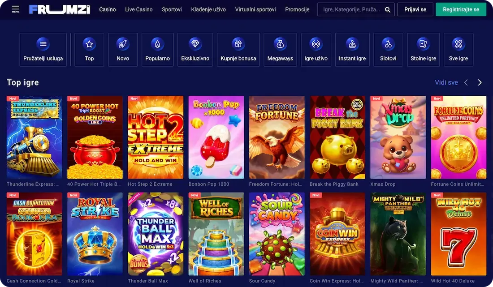This screenshot has height=287, width=493.
Task: Open Thunderline Express game thumbnail
Action: point(34,137)
